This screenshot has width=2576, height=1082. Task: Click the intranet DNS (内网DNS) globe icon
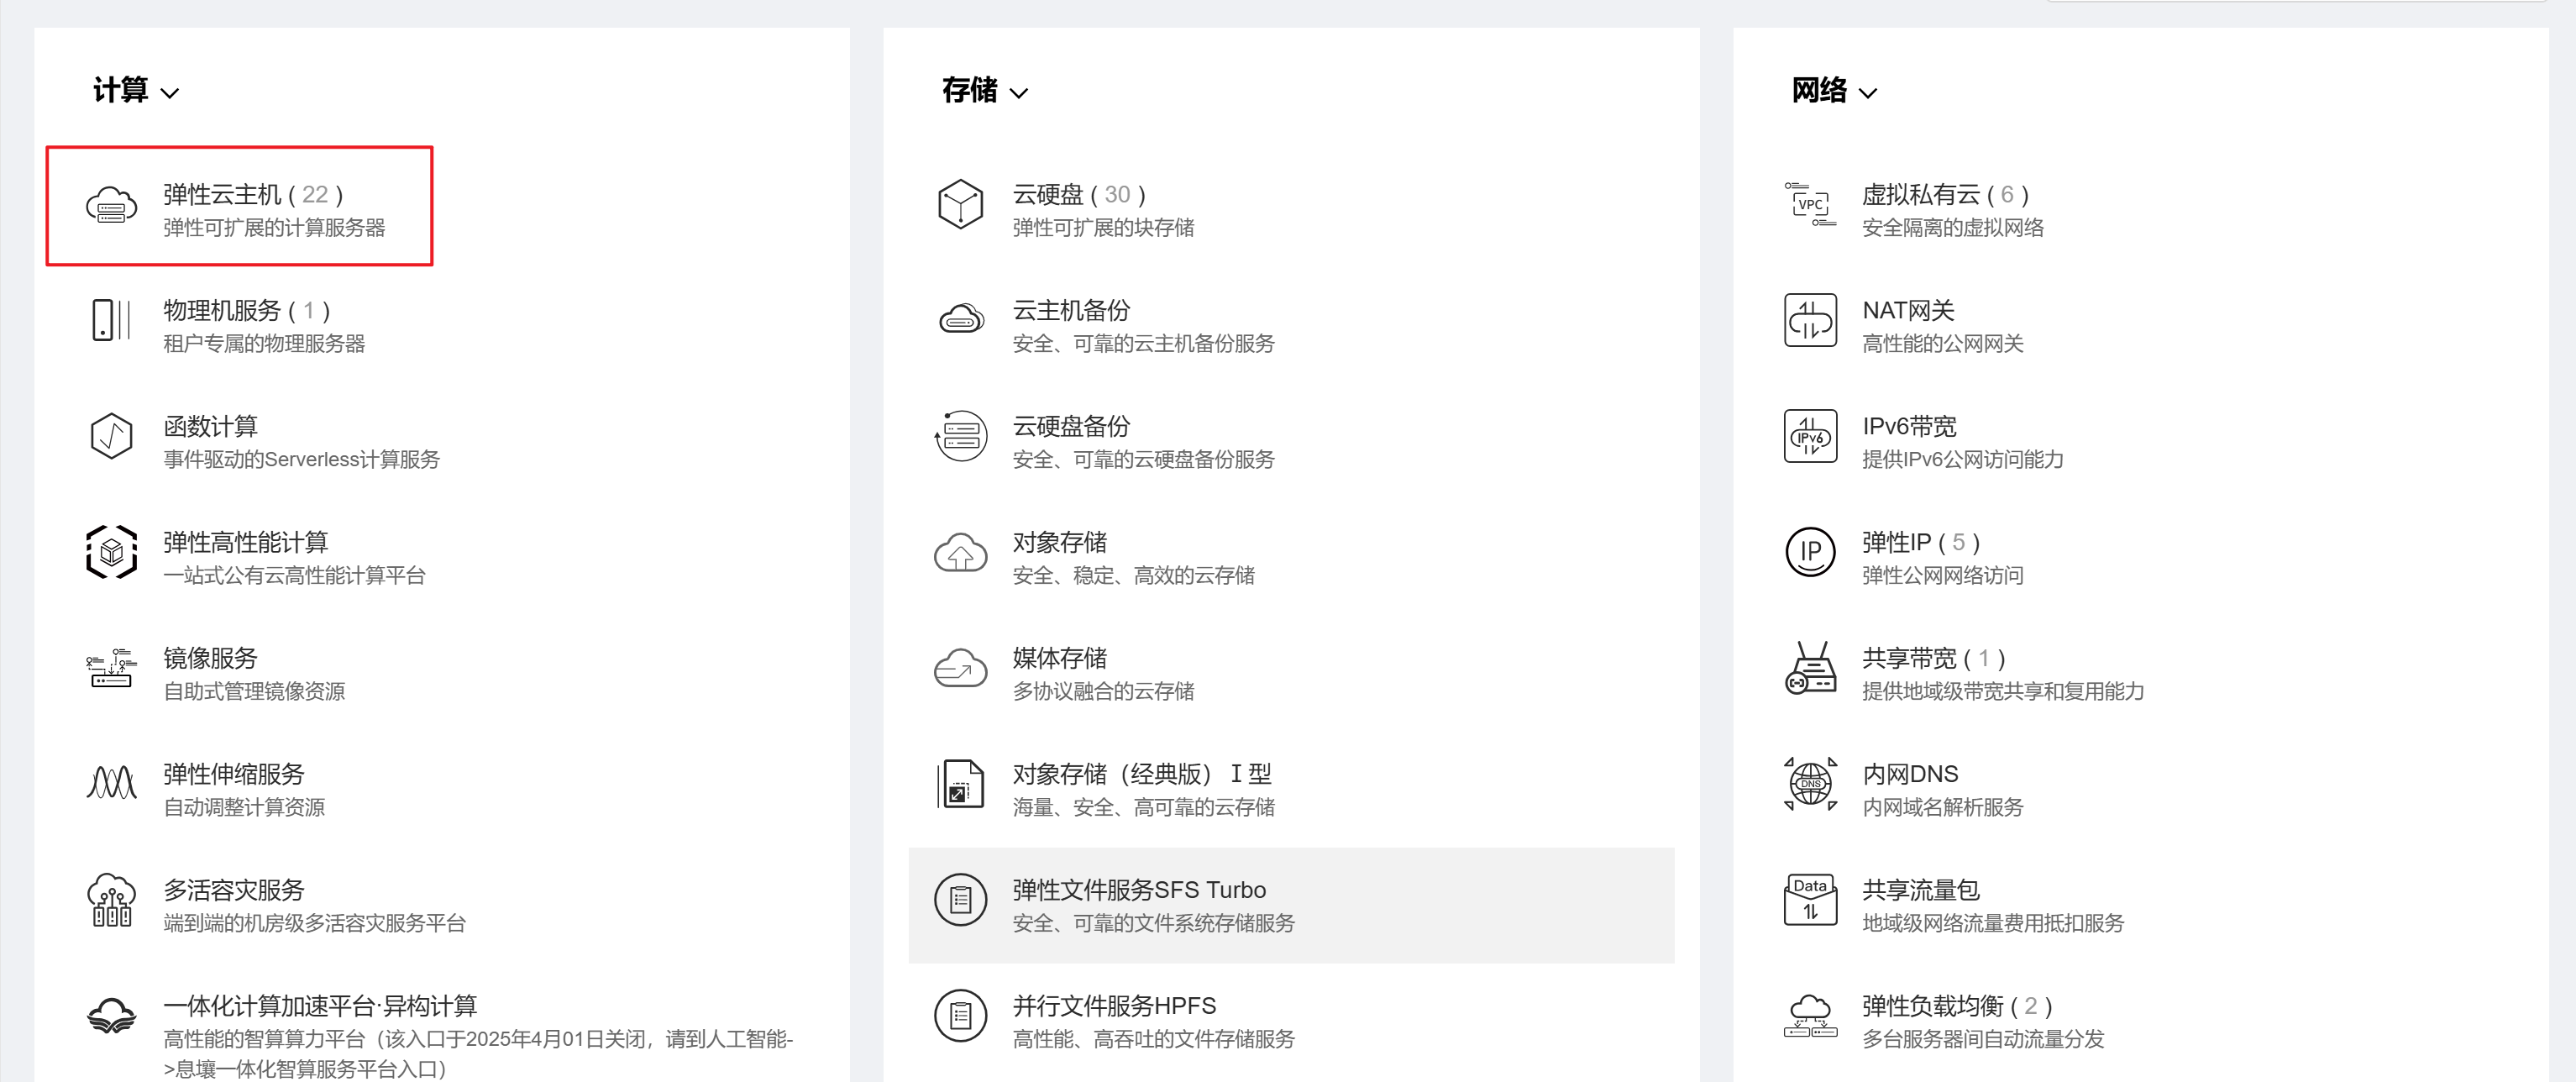point(1810,784)
